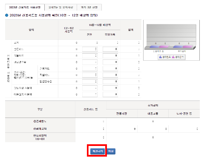
Task: Select the 2023년 신용카드 사용현황 tab
Action: [25, 7]
